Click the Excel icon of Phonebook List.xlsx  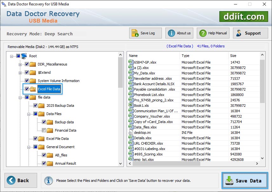coord(131,94)
